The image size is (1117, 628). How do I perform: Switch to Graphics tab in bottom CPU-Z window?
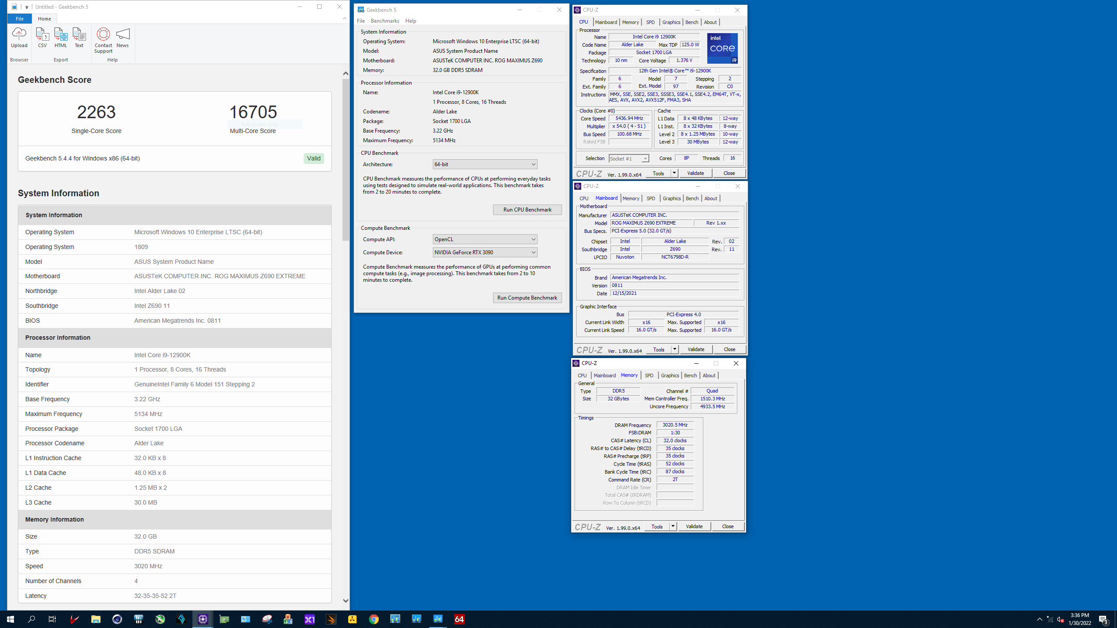[x=670, y=375]
